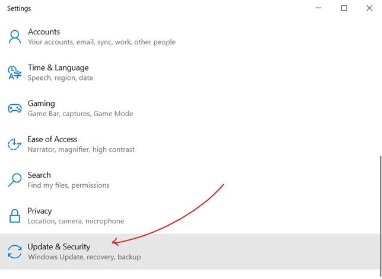Click the Update & Security arrows icon
382x279 pixels.
click(x=14, y=252)
